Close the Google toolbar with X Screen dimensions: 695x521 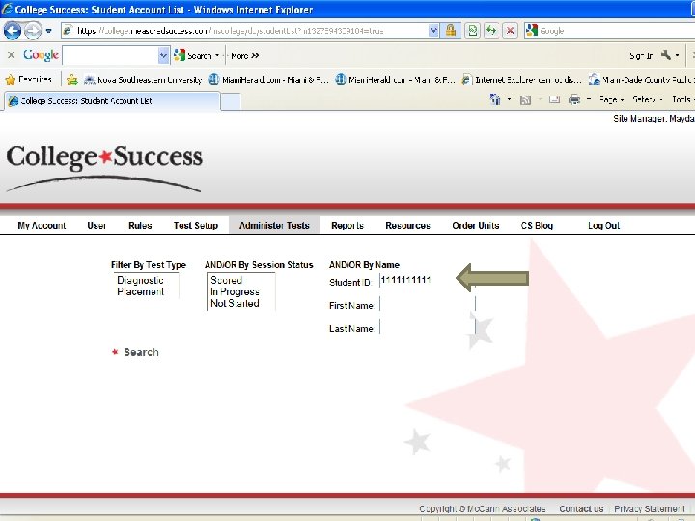11,55
